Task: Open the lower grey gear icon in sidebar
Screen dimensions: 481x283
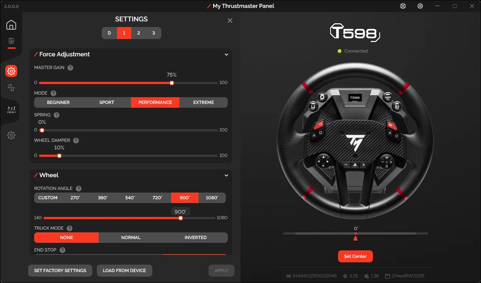Action: coord(11,135)
